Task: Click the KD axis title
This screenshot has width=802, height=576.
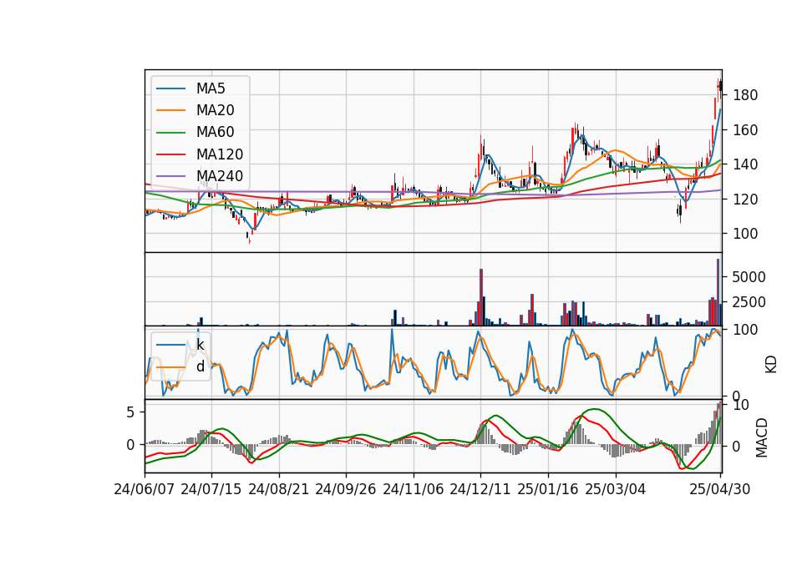Action: [771, 364]
